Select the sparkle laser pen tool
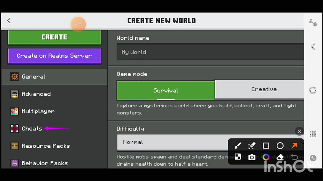Screen dimensions: 323x181 tap(252, 146)
